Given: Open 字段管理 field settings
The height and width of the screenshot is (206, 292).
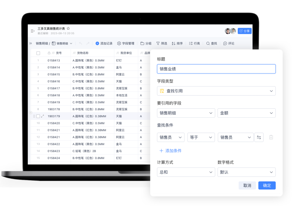Looking at the screenshot, I should 126,43.
